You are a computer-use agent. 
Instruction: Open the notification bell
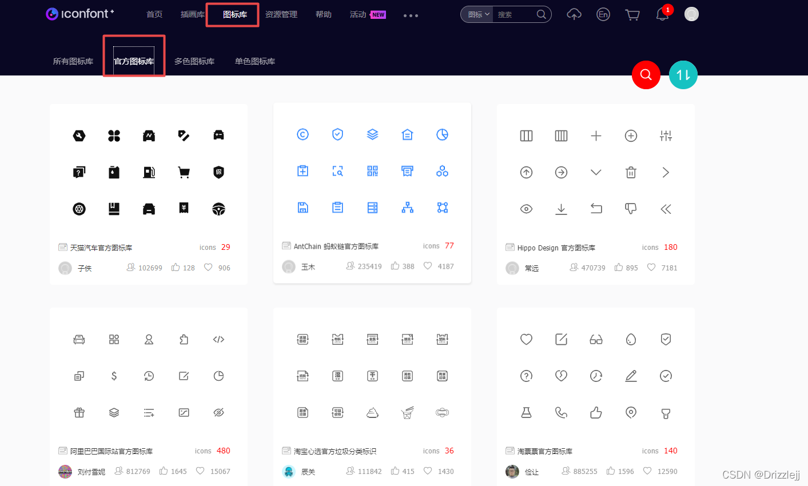(x=662, y=14)
